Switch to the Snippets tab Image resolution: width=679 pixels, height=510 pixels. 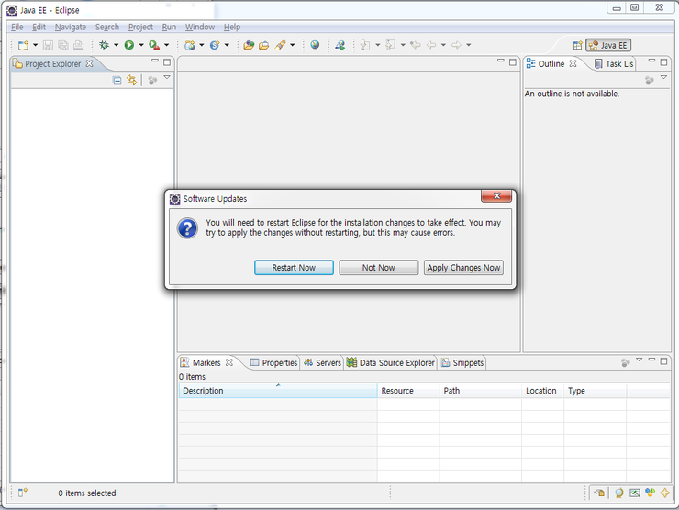click(x=462, y=362)
